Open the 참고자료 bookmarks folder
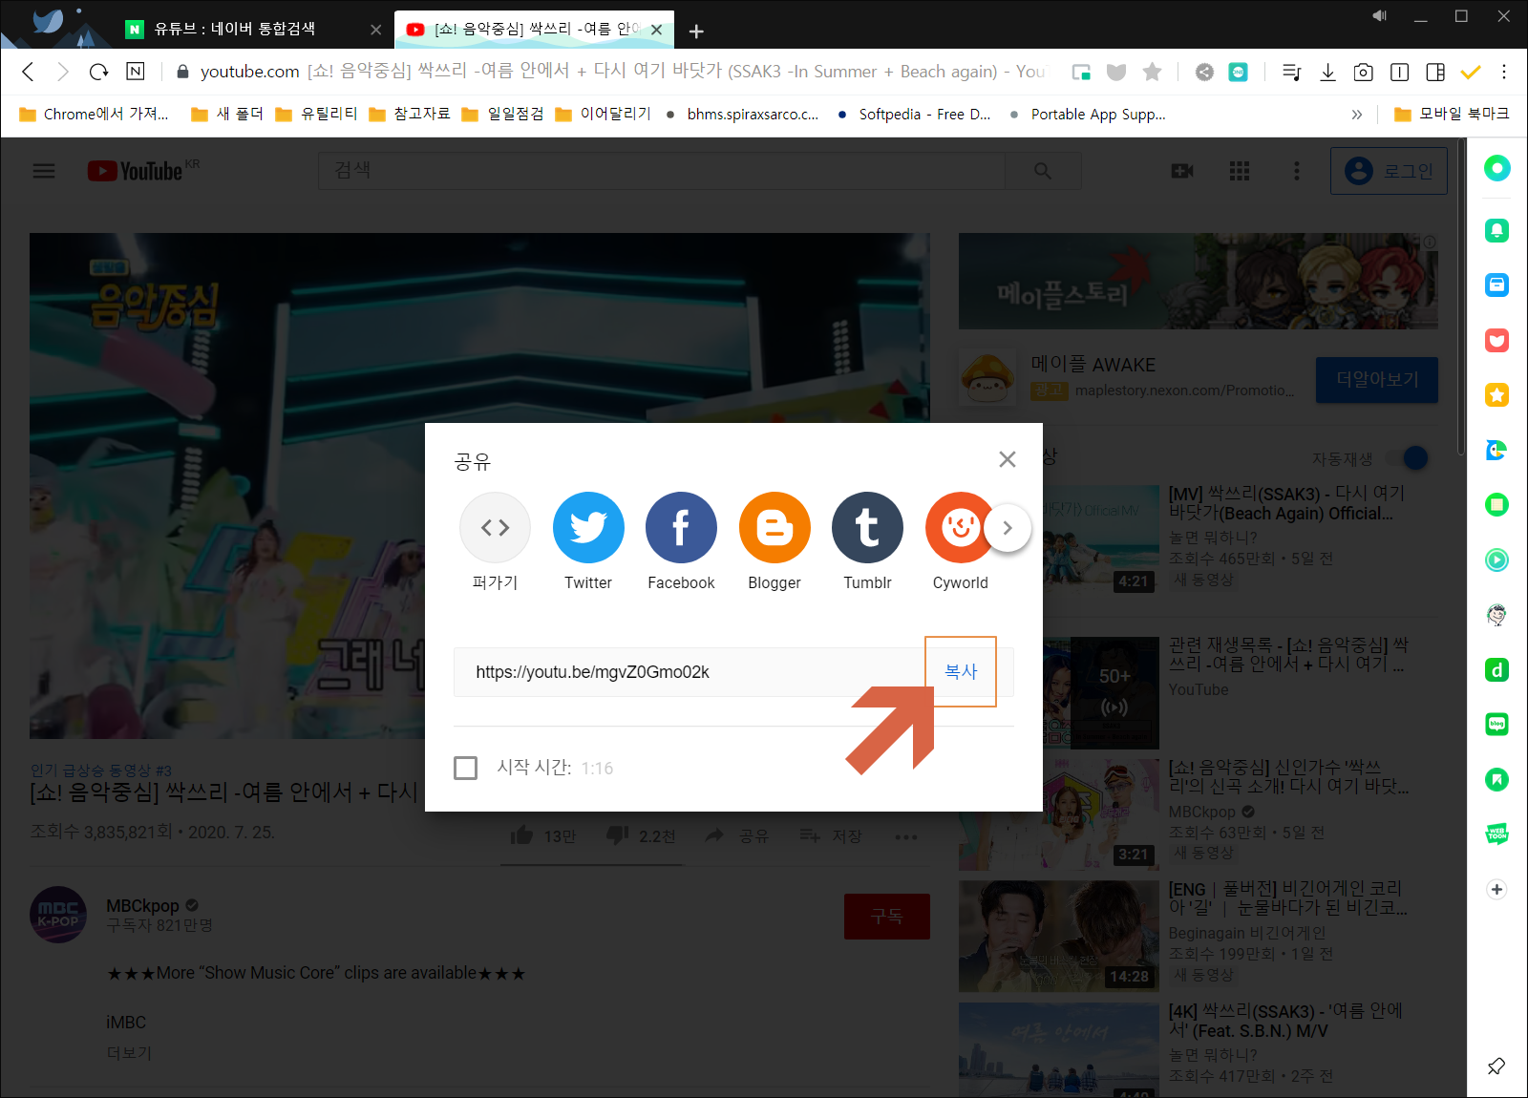The width and height of the screenshot is (1528, 1098). [410, 114]
